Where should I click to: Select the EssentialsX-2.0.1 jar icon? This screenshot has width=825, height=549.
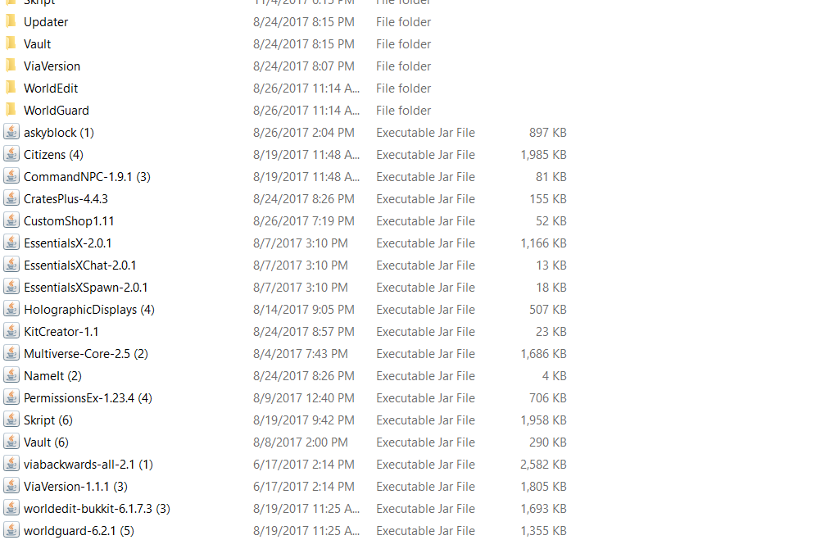[x=11, y=242]
